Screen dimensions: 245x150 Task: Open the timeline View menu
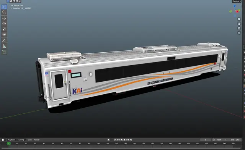[x=30, y=140]
